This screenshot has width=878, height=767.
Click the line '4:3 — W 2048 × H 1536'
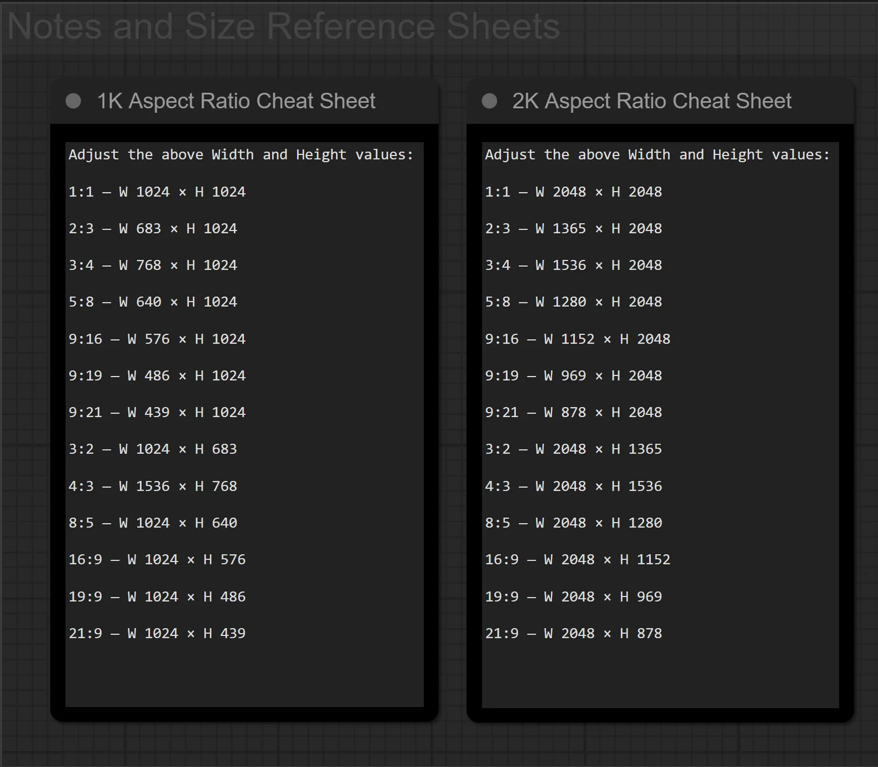[x=573, y=486]
